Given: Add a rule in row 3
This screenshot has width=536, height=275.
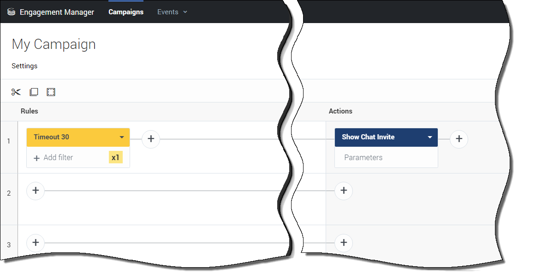Looking at the screenshot, I should (36, 243).
